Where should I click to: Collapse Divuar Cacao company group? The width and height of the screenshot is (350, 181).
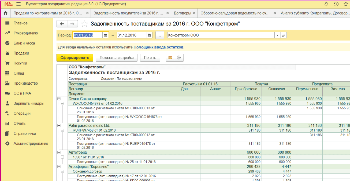(x=59, y=99)
